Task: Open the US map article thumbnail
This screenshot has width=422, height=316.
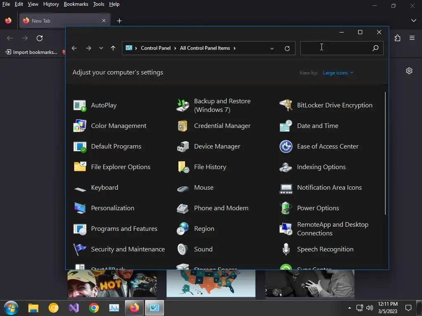Action: 211,283
